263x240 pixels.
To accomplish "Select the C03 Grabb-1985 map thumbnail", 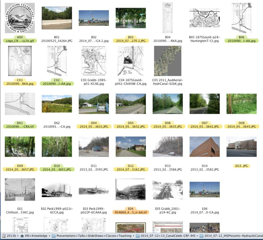I will click(x=94, y=61).
